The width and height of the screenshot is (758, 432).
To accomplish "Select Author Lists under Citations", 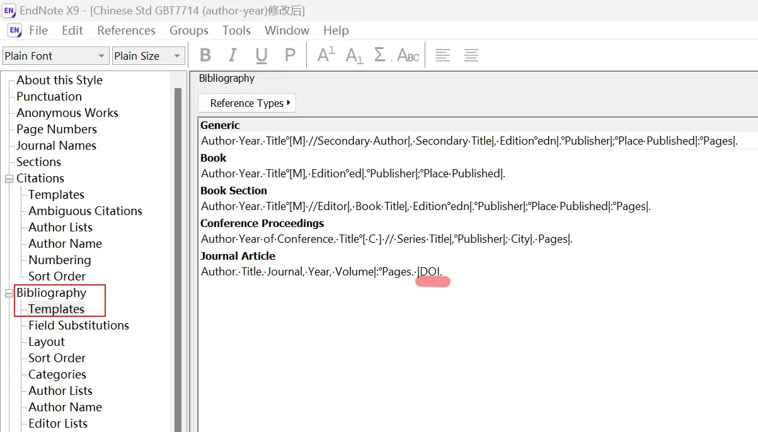I will pos(60,227).
